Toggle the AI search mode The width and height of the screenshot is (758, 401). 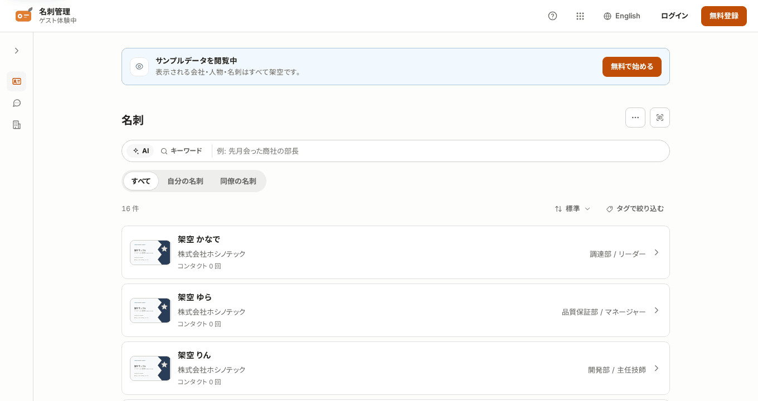[141, 151]
